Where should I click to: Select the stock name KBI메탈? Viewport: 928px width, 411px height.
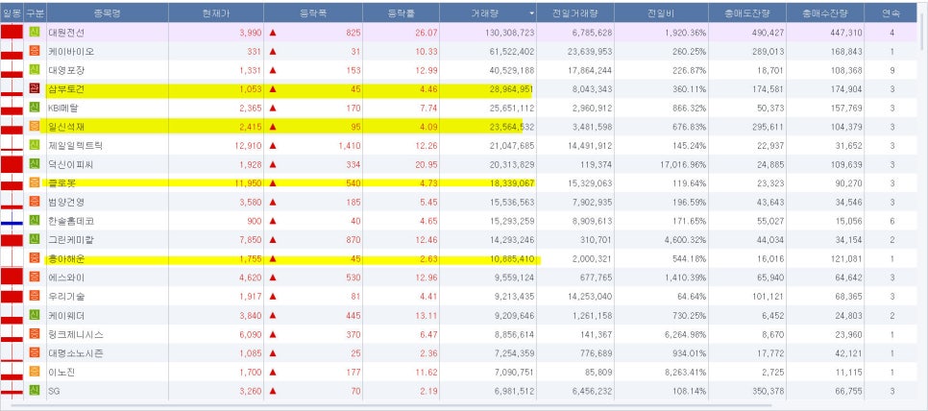click(x=62, y=109)
